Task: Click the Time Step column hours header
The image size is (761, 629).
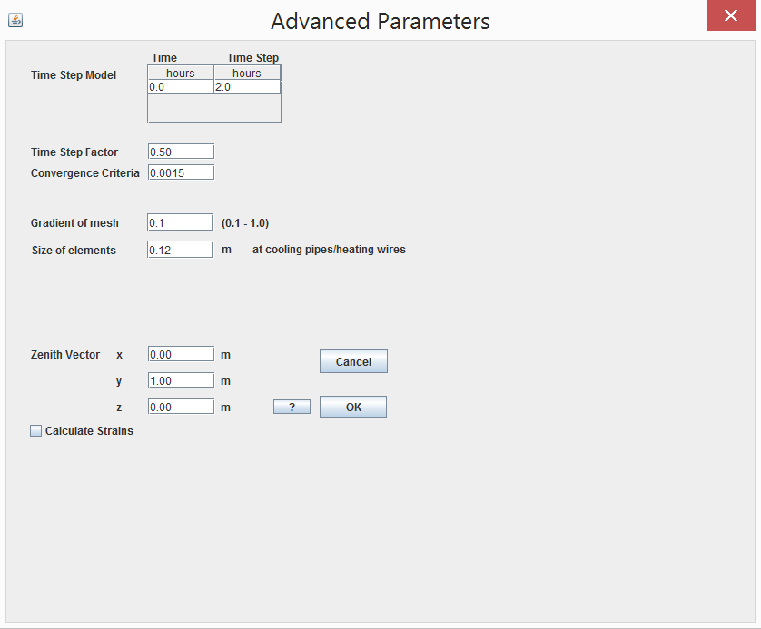Action: pos(247,73)
